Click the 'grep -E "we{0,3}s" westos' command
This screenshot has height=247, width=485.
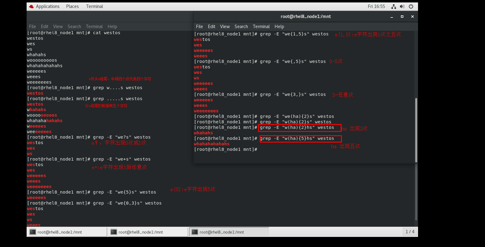(x=127, y=203)
